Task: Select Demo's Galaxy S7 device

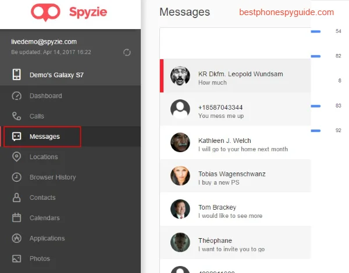Action: [70, 75]
